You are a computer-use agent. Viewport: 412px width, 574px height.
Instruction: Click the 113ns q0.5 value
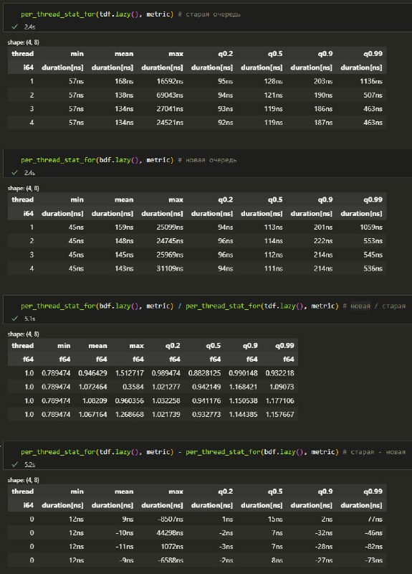(274, 227)
